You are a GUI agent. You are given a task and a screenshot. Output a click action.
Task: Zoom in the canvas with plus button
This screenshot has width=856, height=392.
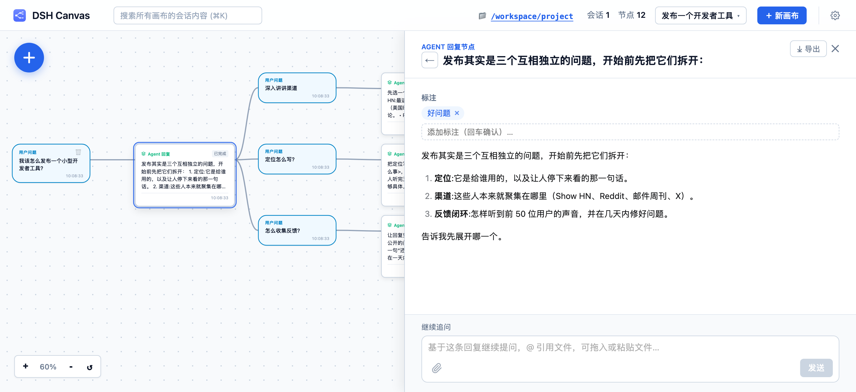26,366
